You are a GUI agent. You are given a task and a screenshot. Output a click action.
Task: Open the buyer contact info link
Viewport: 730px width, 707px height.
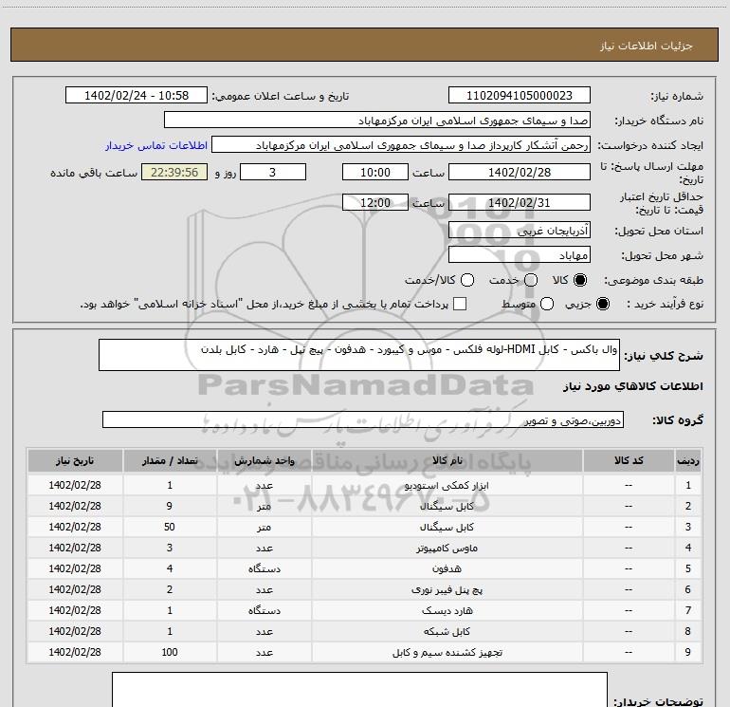156,145
